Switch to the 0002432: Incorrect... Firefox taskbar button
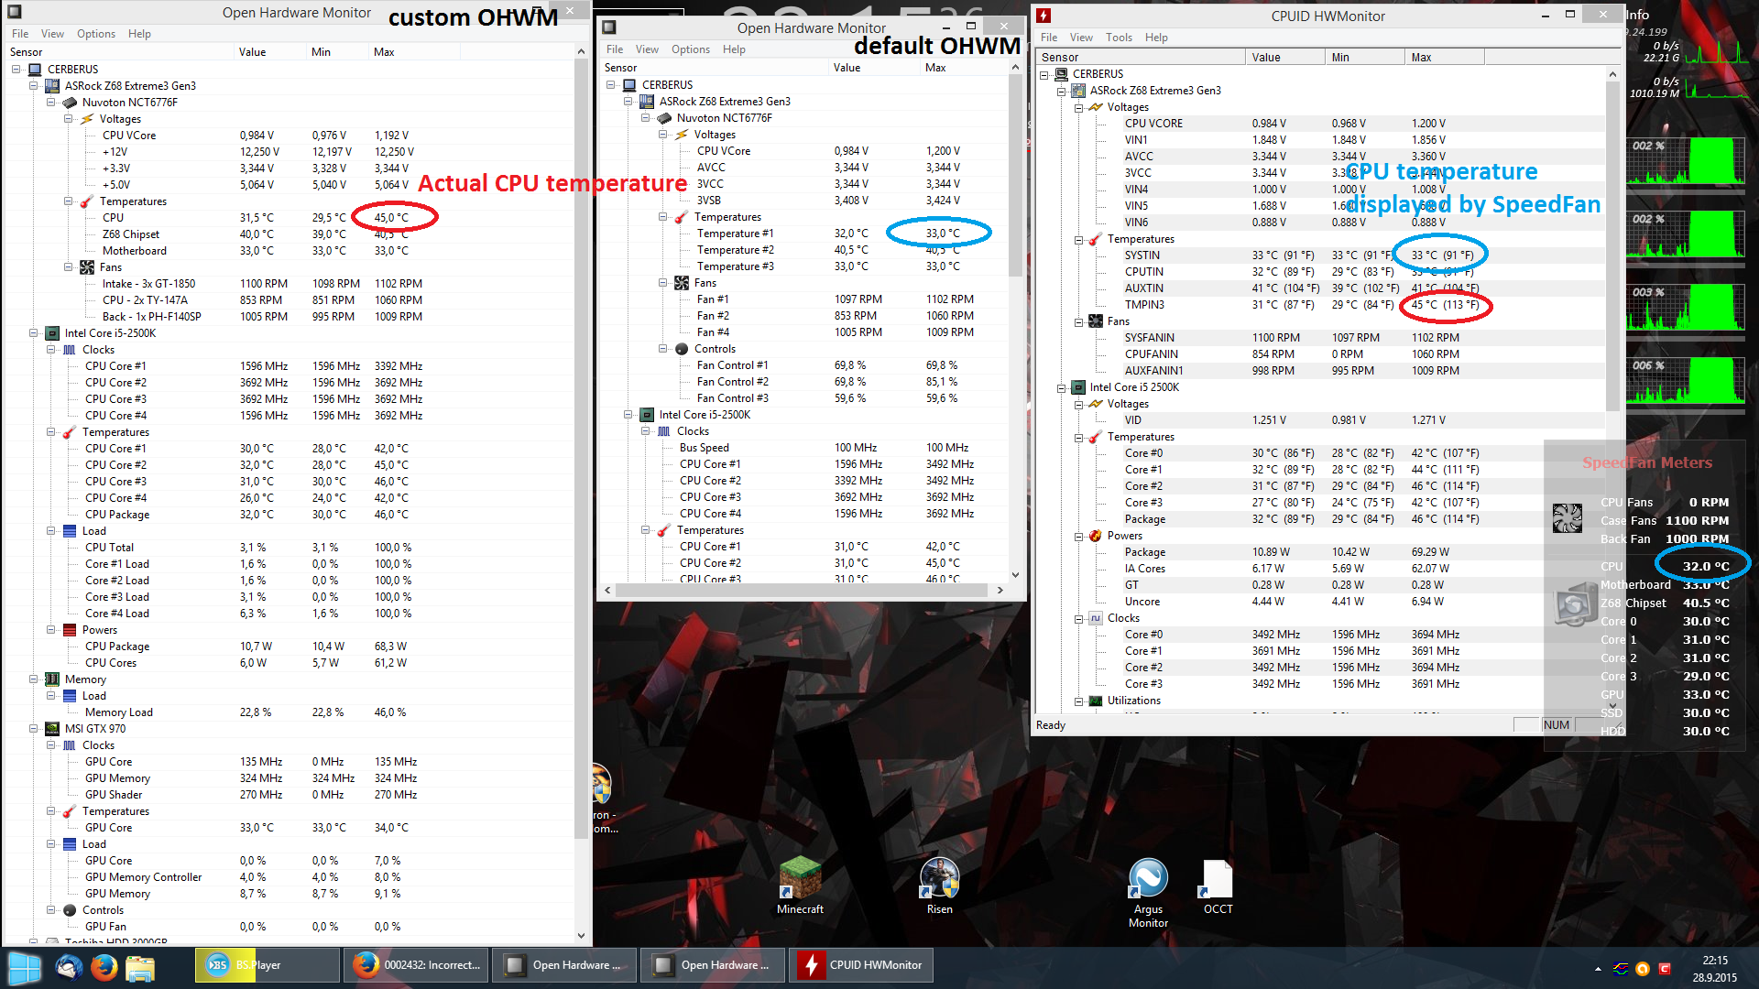This screenshot has width=1759, height=989. pos(416,965)
